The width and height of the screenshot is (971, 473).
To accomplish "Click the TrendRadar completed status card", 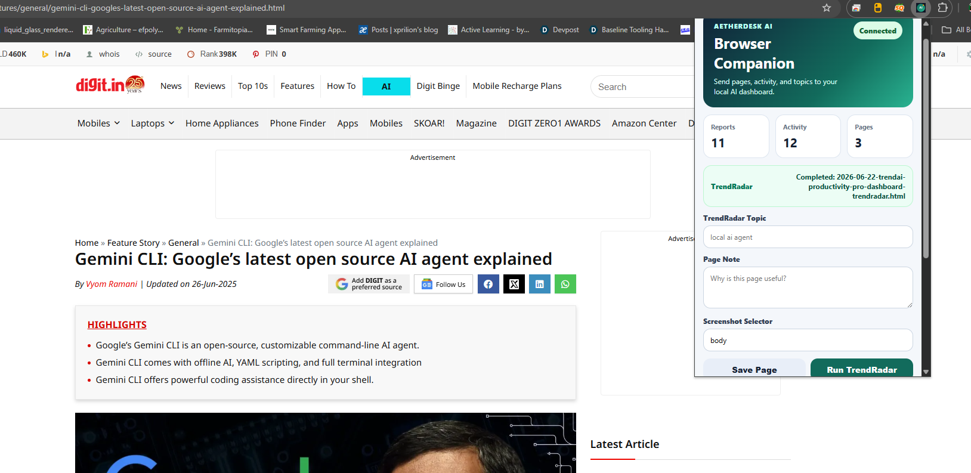I will [x=808, y=186].
